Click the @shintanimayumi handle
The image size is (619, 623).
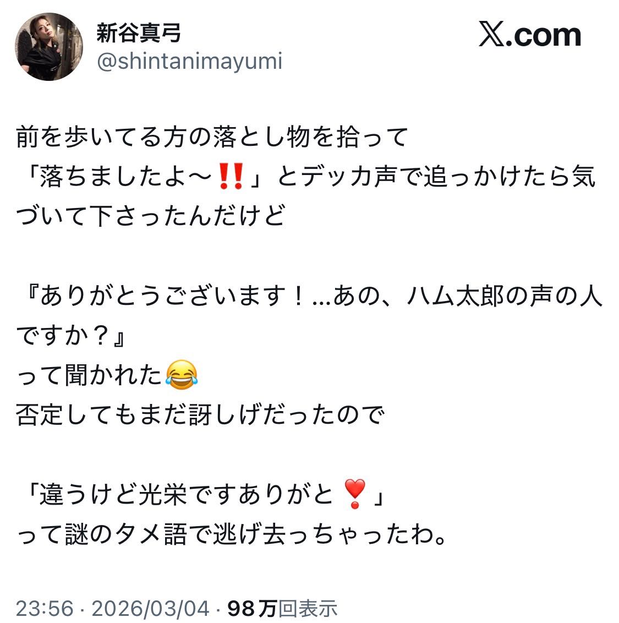coord(189,61)
